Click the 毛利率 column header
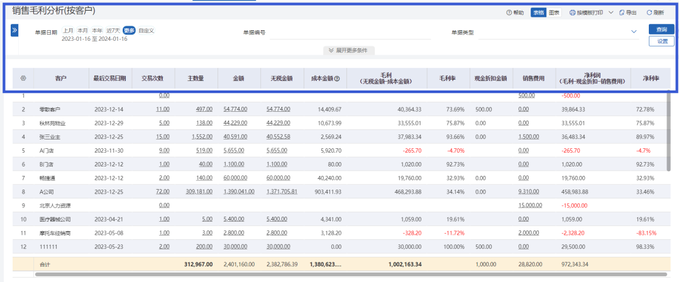Image resolution: width=679 pixels, height=282 pixels. [448, 79]
